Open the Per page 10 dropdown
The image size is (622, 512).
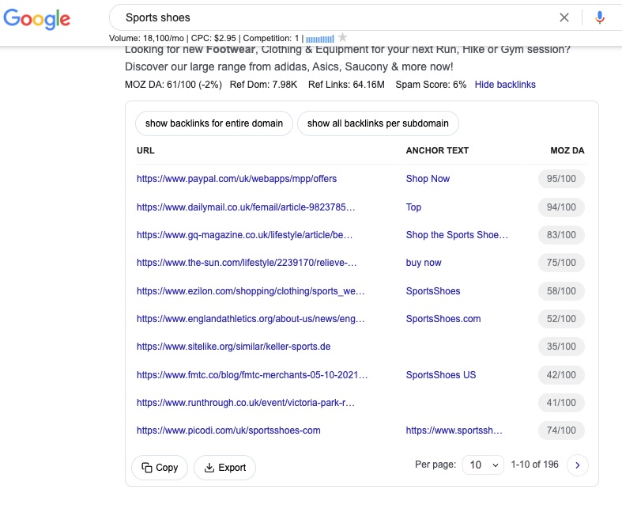483,465
